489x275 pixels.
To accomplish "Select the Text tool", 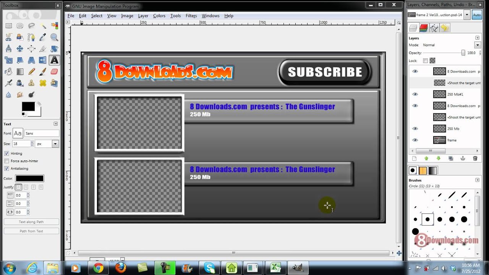I will (x=54, y=60).
